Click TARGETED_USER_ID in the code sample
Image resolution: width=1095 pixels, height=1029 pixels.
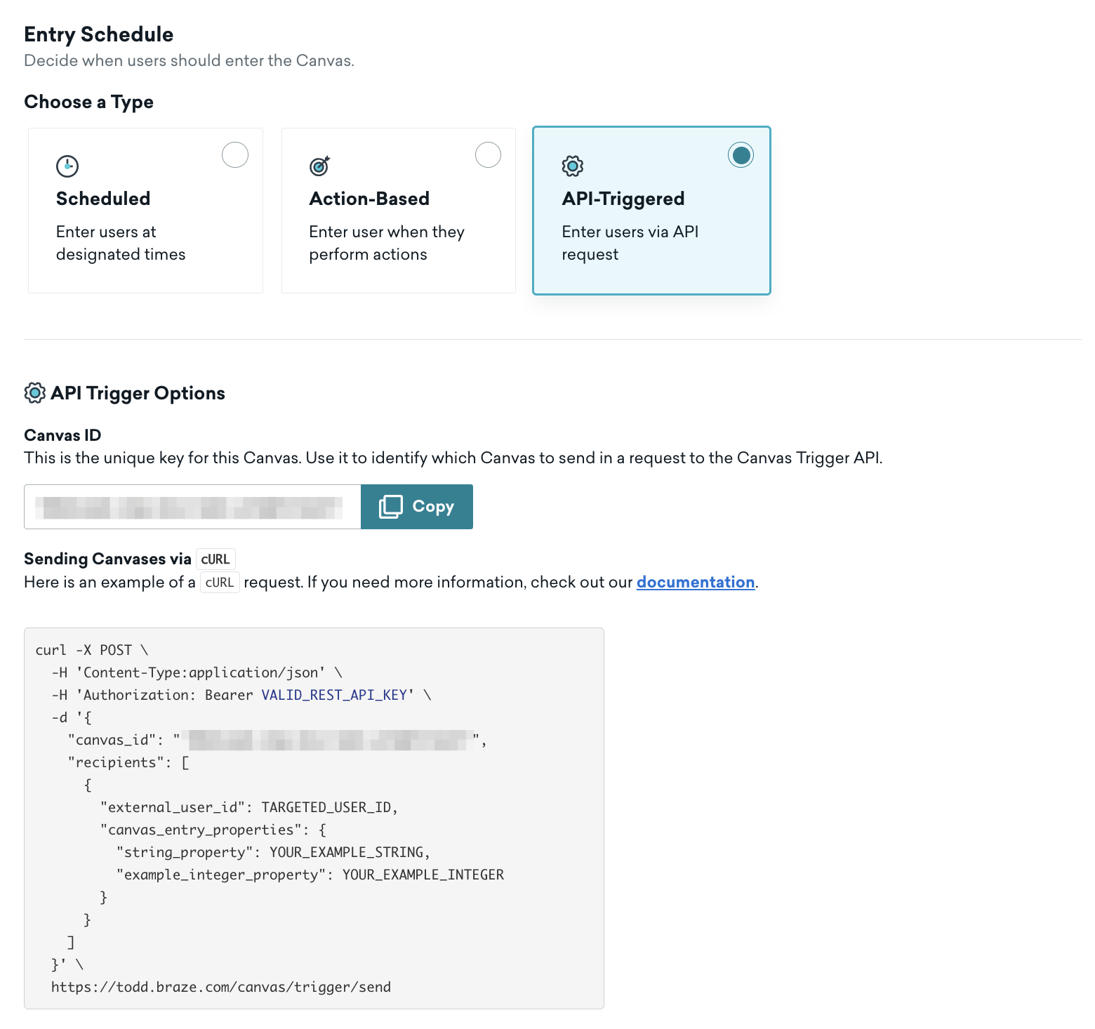pyautogui.click(x=326, y=807)
